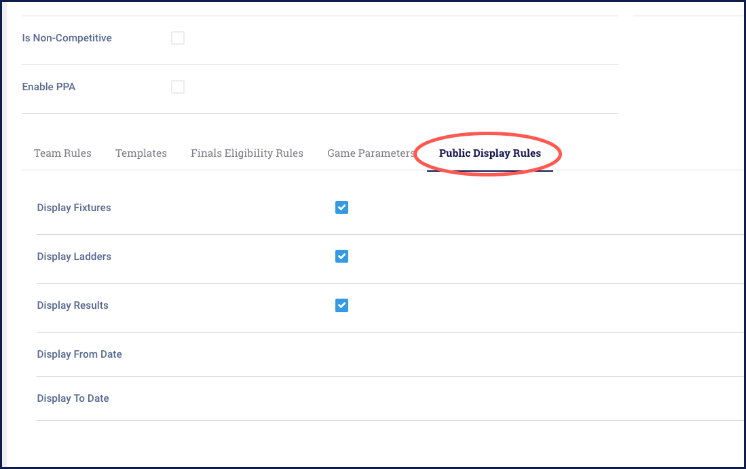Select the Game Parameters tab
The width and height of the screenshot is (746, 469).
click(x=370, y=153)
